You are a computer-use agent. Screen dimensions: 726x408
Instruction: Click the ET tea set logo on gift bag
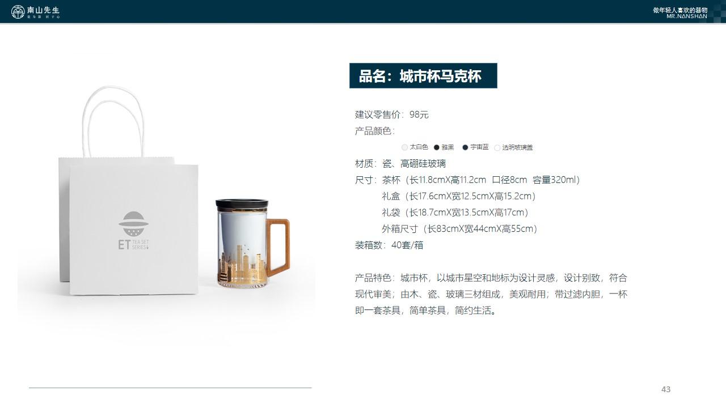tap(134, 231)
